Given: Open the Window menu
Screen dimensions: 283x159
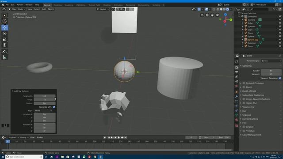Looking at the screenshot, I should coord(29,5).
